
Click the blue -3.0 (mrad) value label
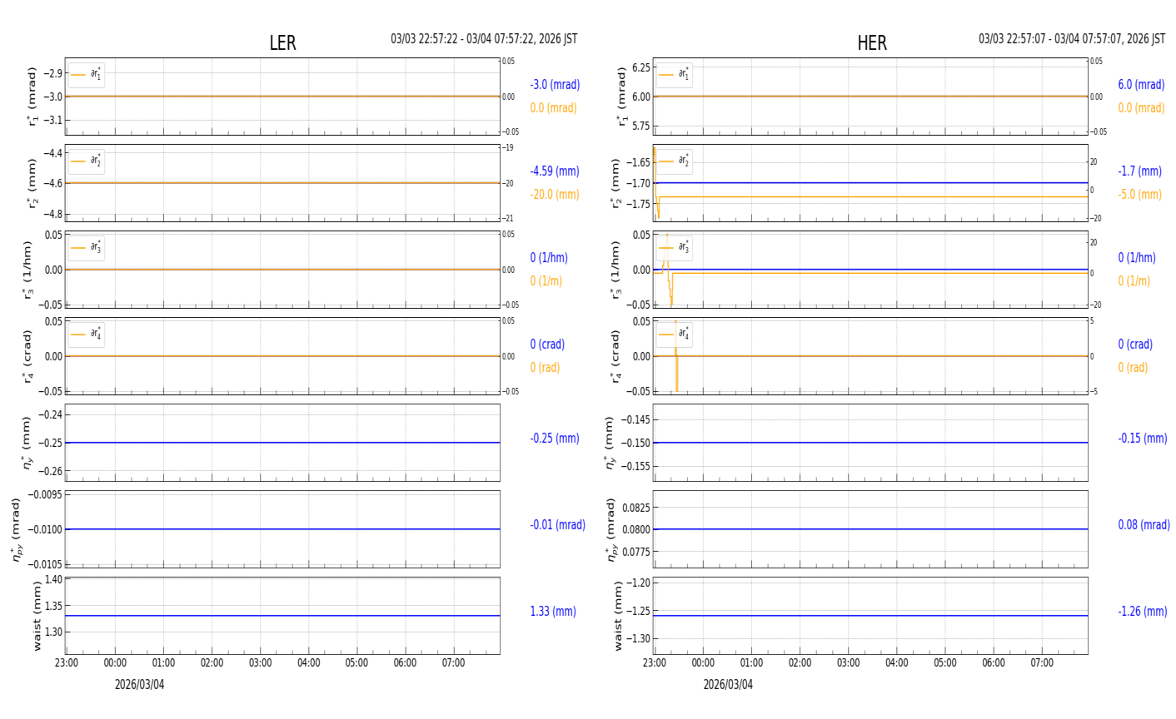click(555, 85)
